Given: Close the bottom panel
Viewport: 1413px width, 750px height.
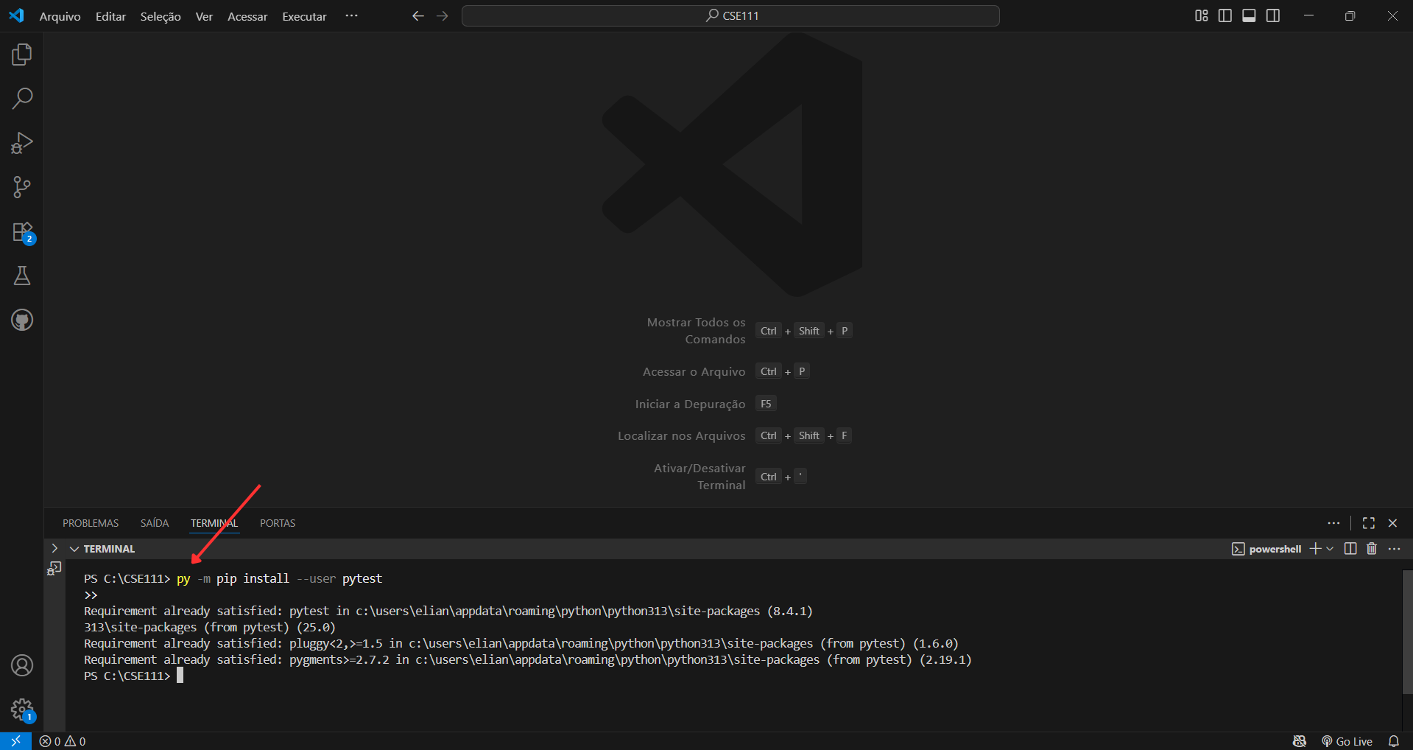Looking at the screenshot, I should (1392, 523).
